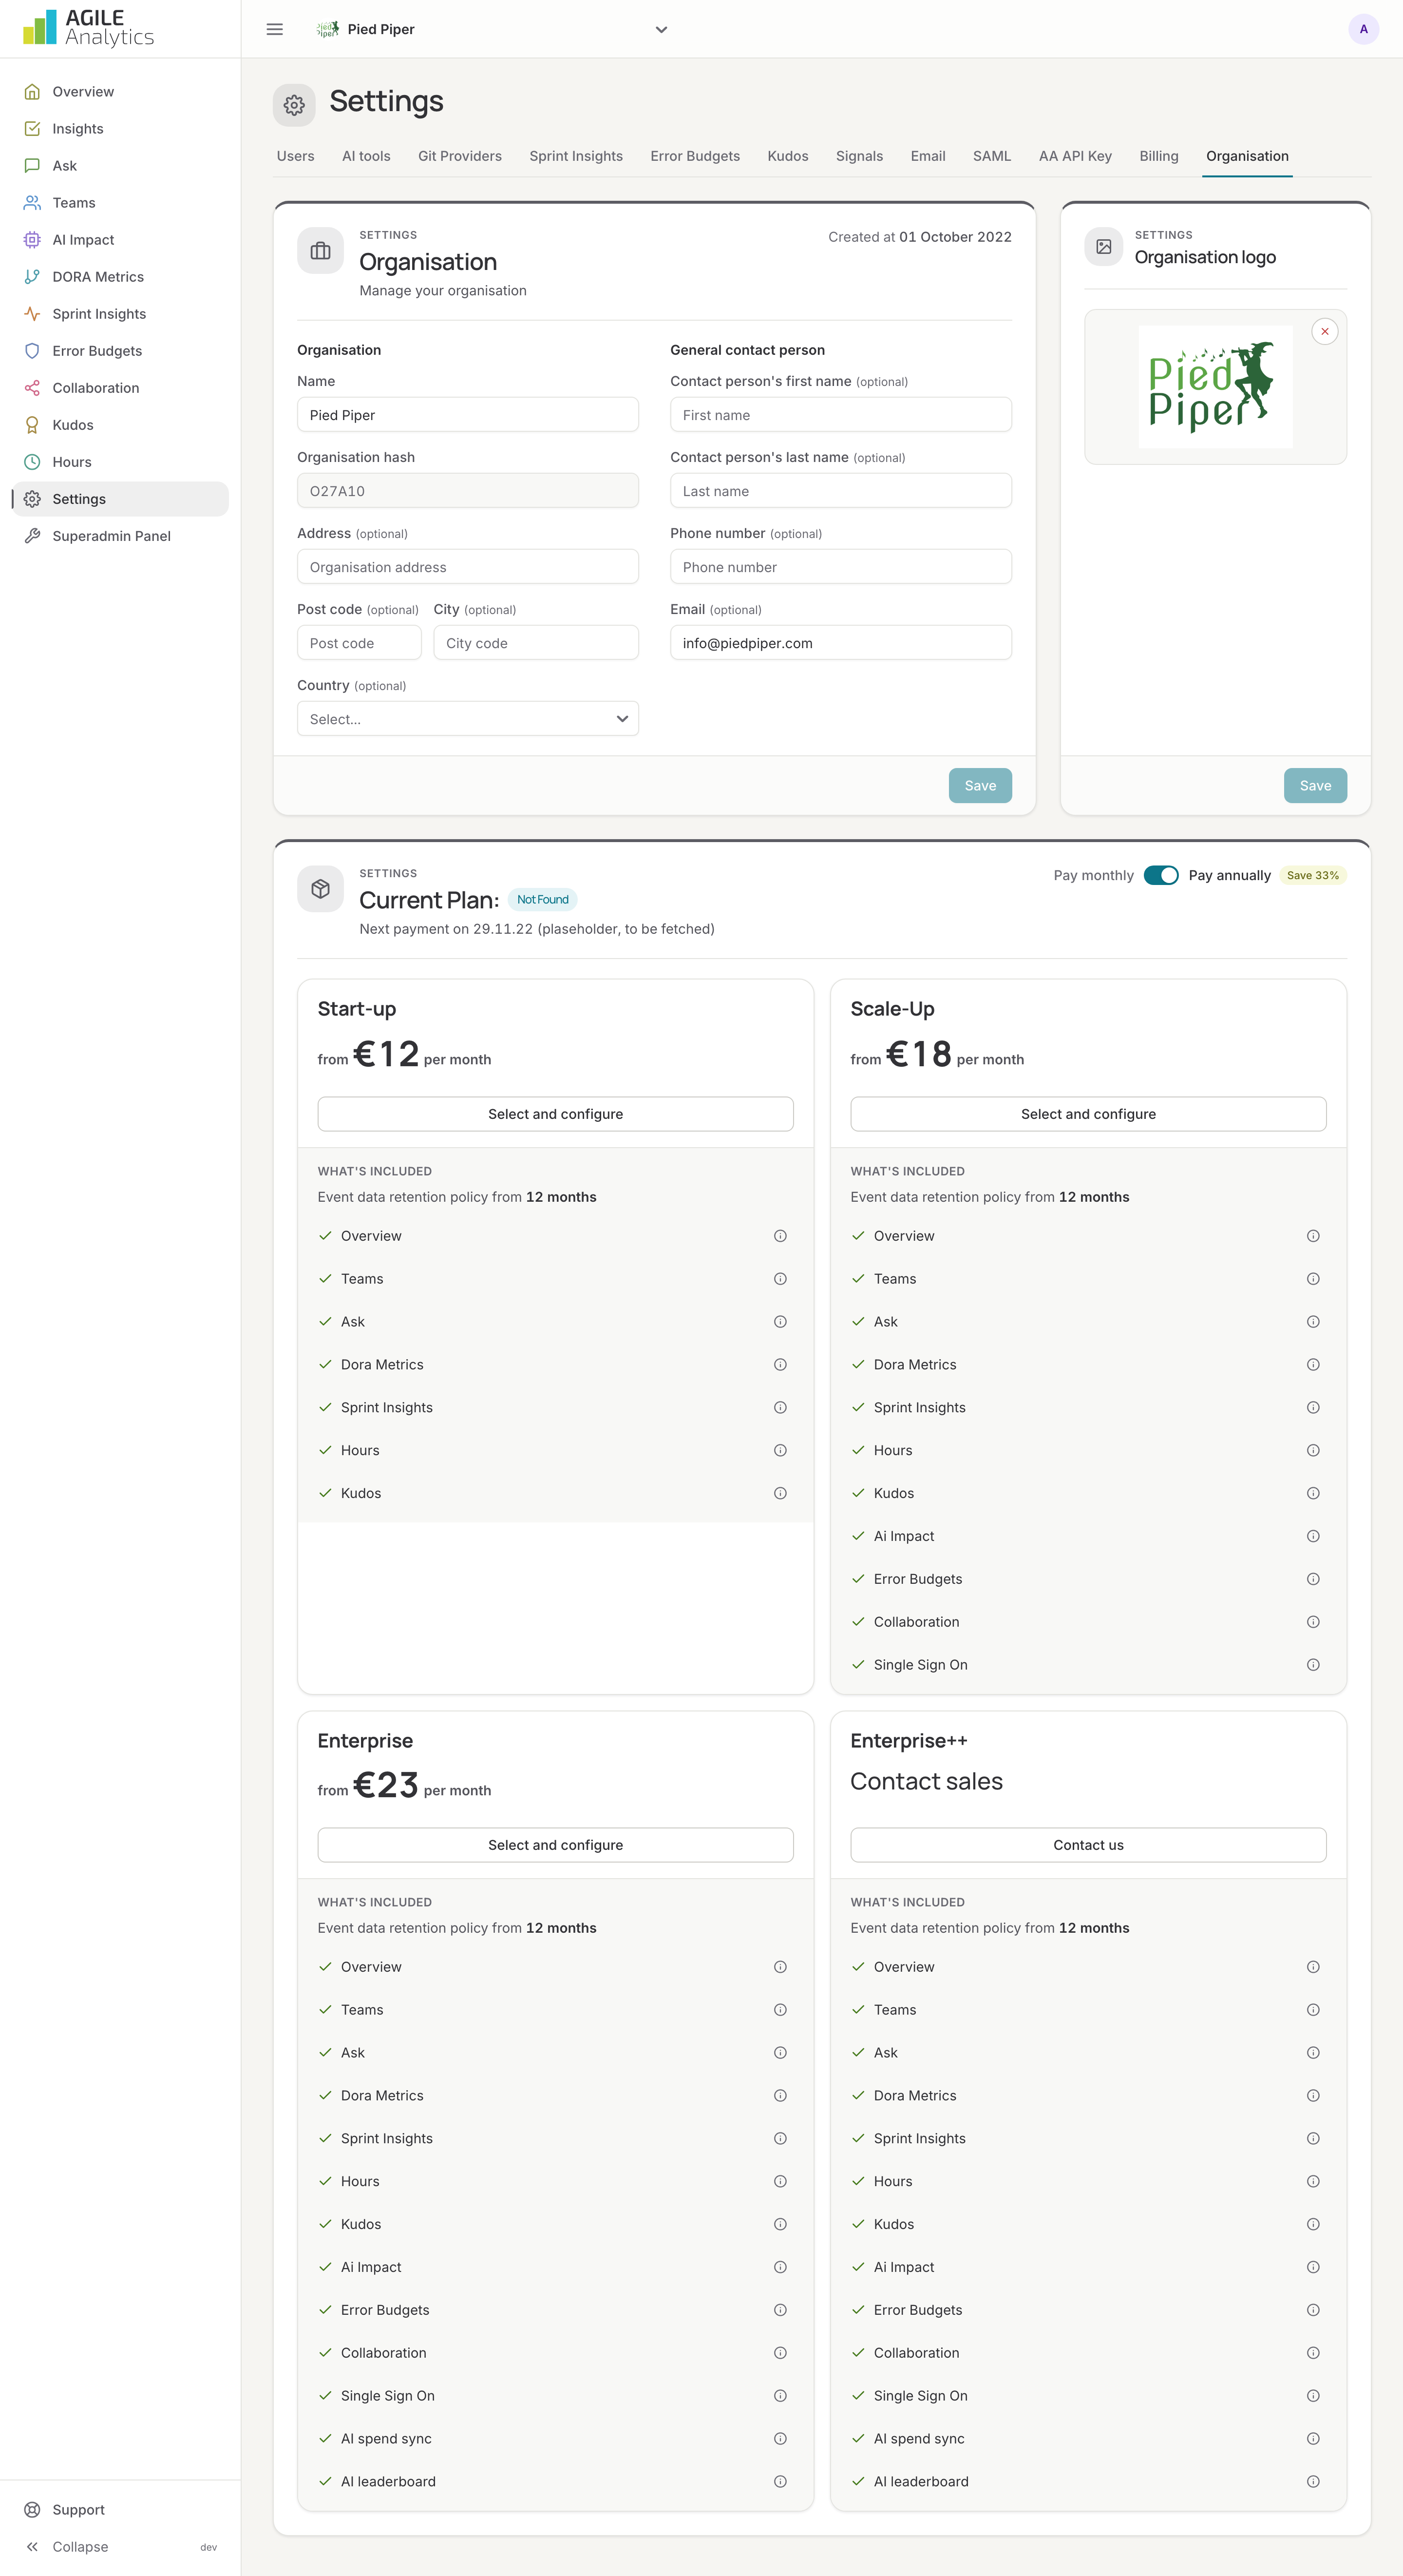Open the Kudos award icon

pos(32,425)
